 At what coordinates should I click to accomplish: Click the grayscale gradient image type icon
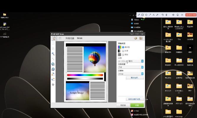120,51
